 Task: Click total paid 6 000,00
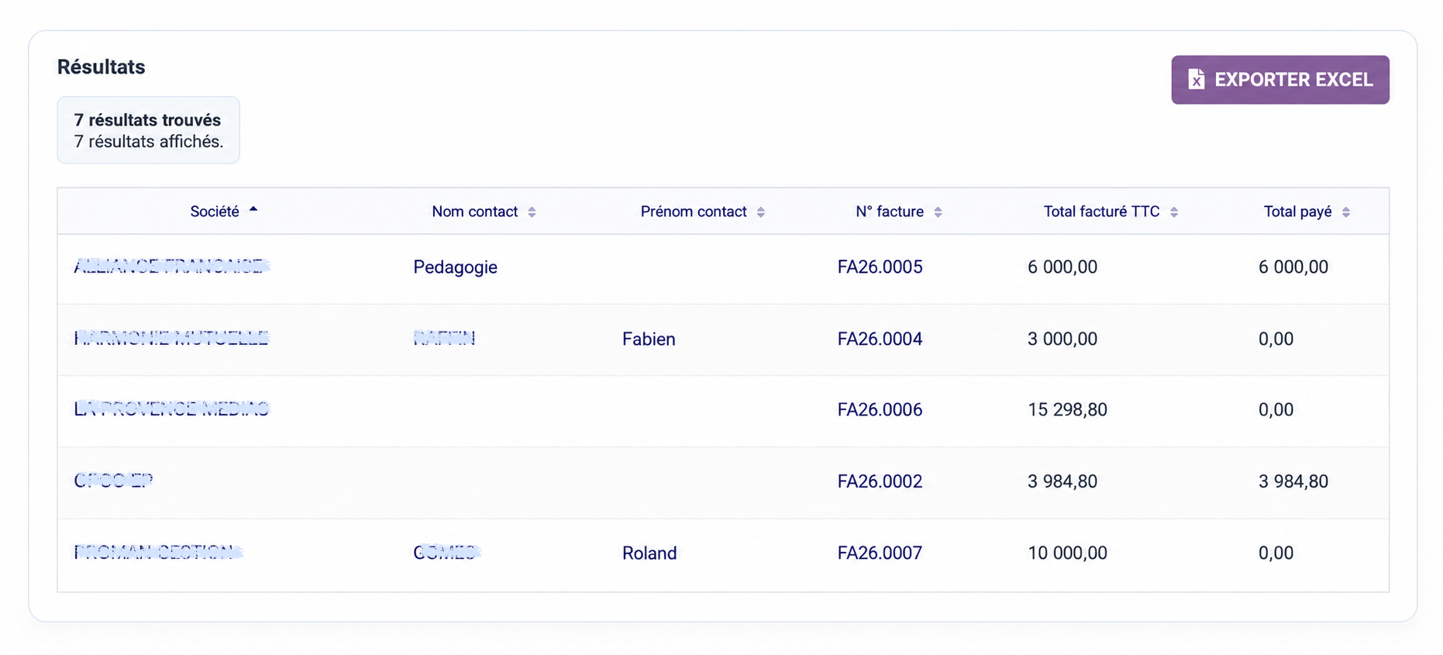pos(1293,267)
